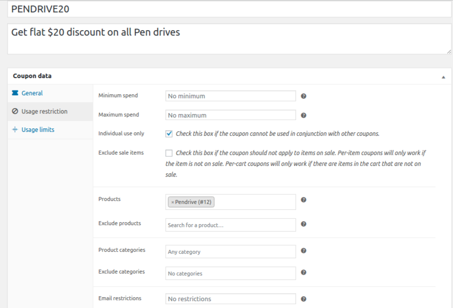
Task: Click the help icon beside Email restrictions
Action: pos(304,299)
